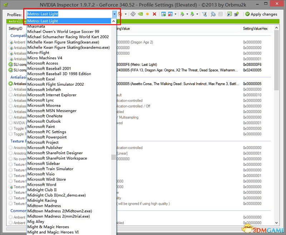Choose Michael Schumacher Racing World Kart 2002

tap(68, 37)
